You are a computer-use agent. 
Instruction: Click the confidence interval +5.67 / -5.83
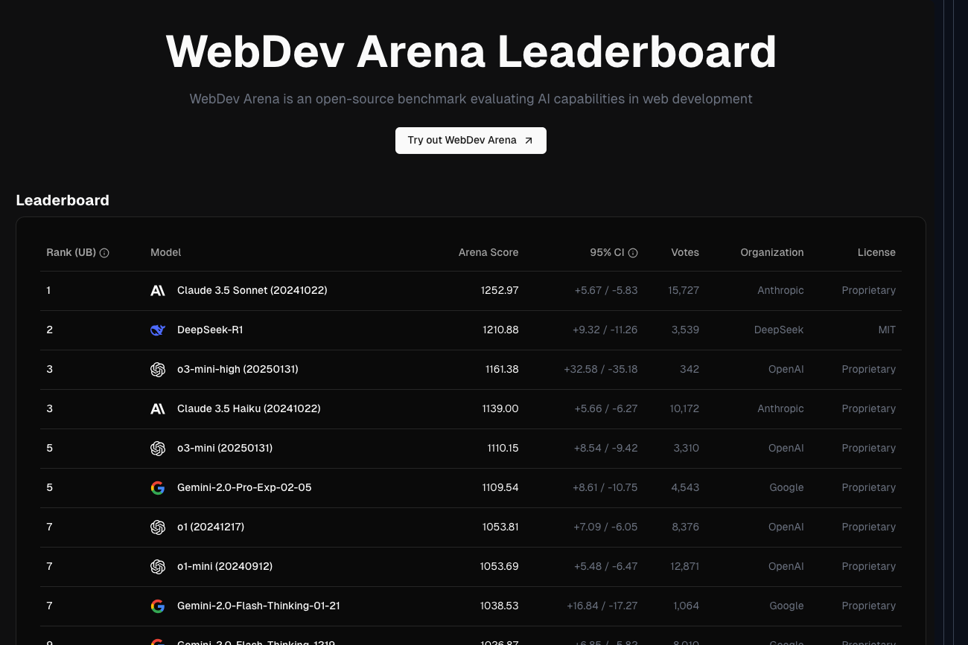coord(606,291)
